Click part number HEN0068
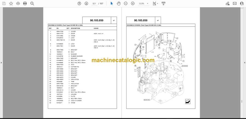This screenshot has width=246, height=119. (59, 82)
